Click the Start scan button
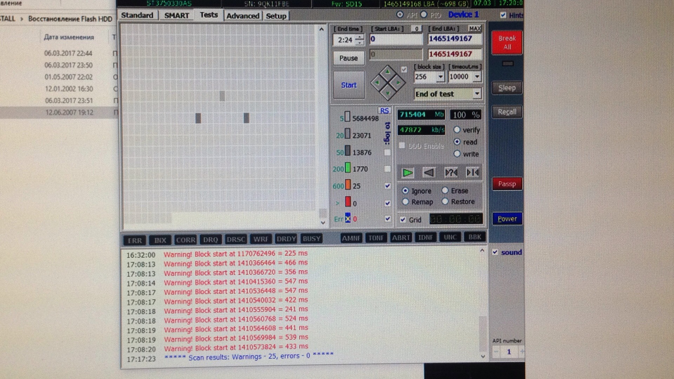 pos(349,85)
